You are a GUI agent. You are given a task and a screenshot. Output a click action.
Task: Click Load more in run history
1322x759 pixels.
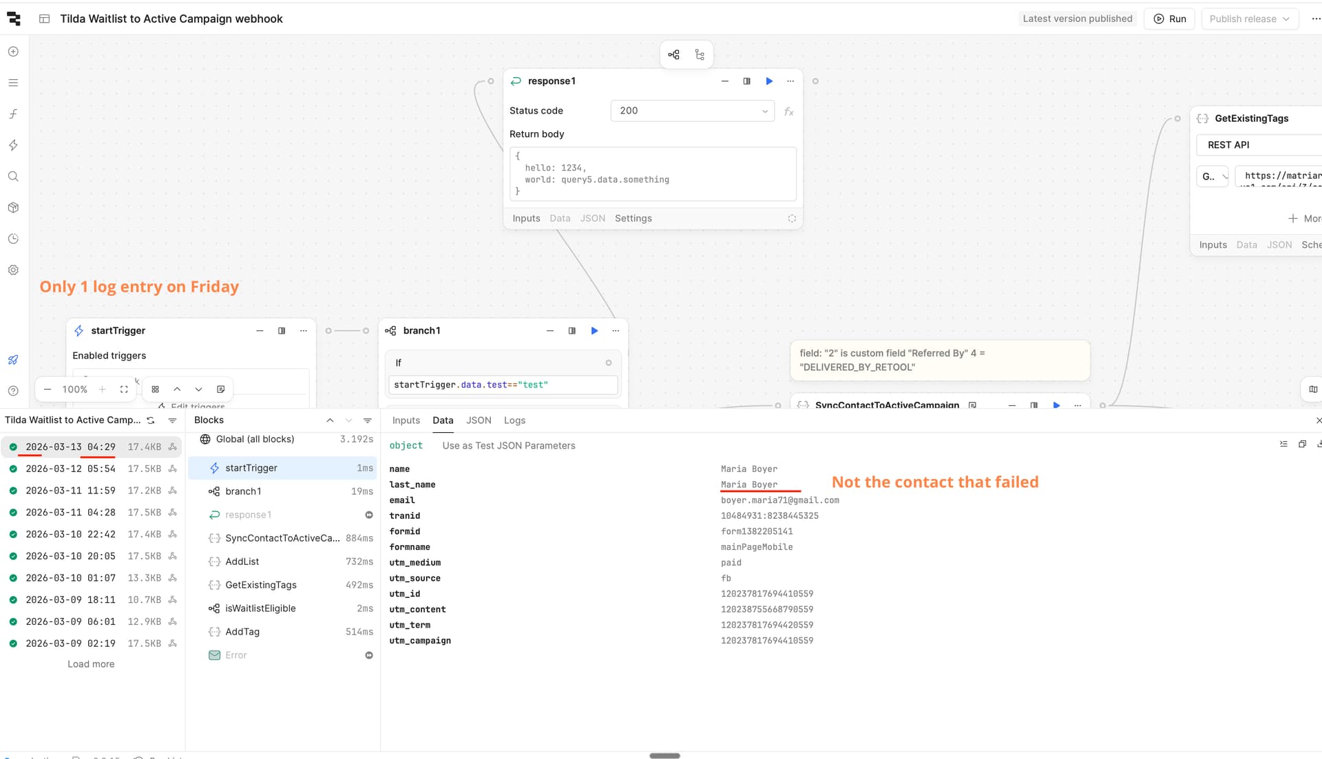pyautogui.click(x=91, y=664)
